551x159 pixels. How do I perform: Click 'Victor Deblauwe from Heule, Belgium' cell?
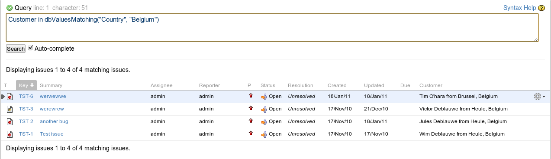pyautogui.click(x=464, y=109)
